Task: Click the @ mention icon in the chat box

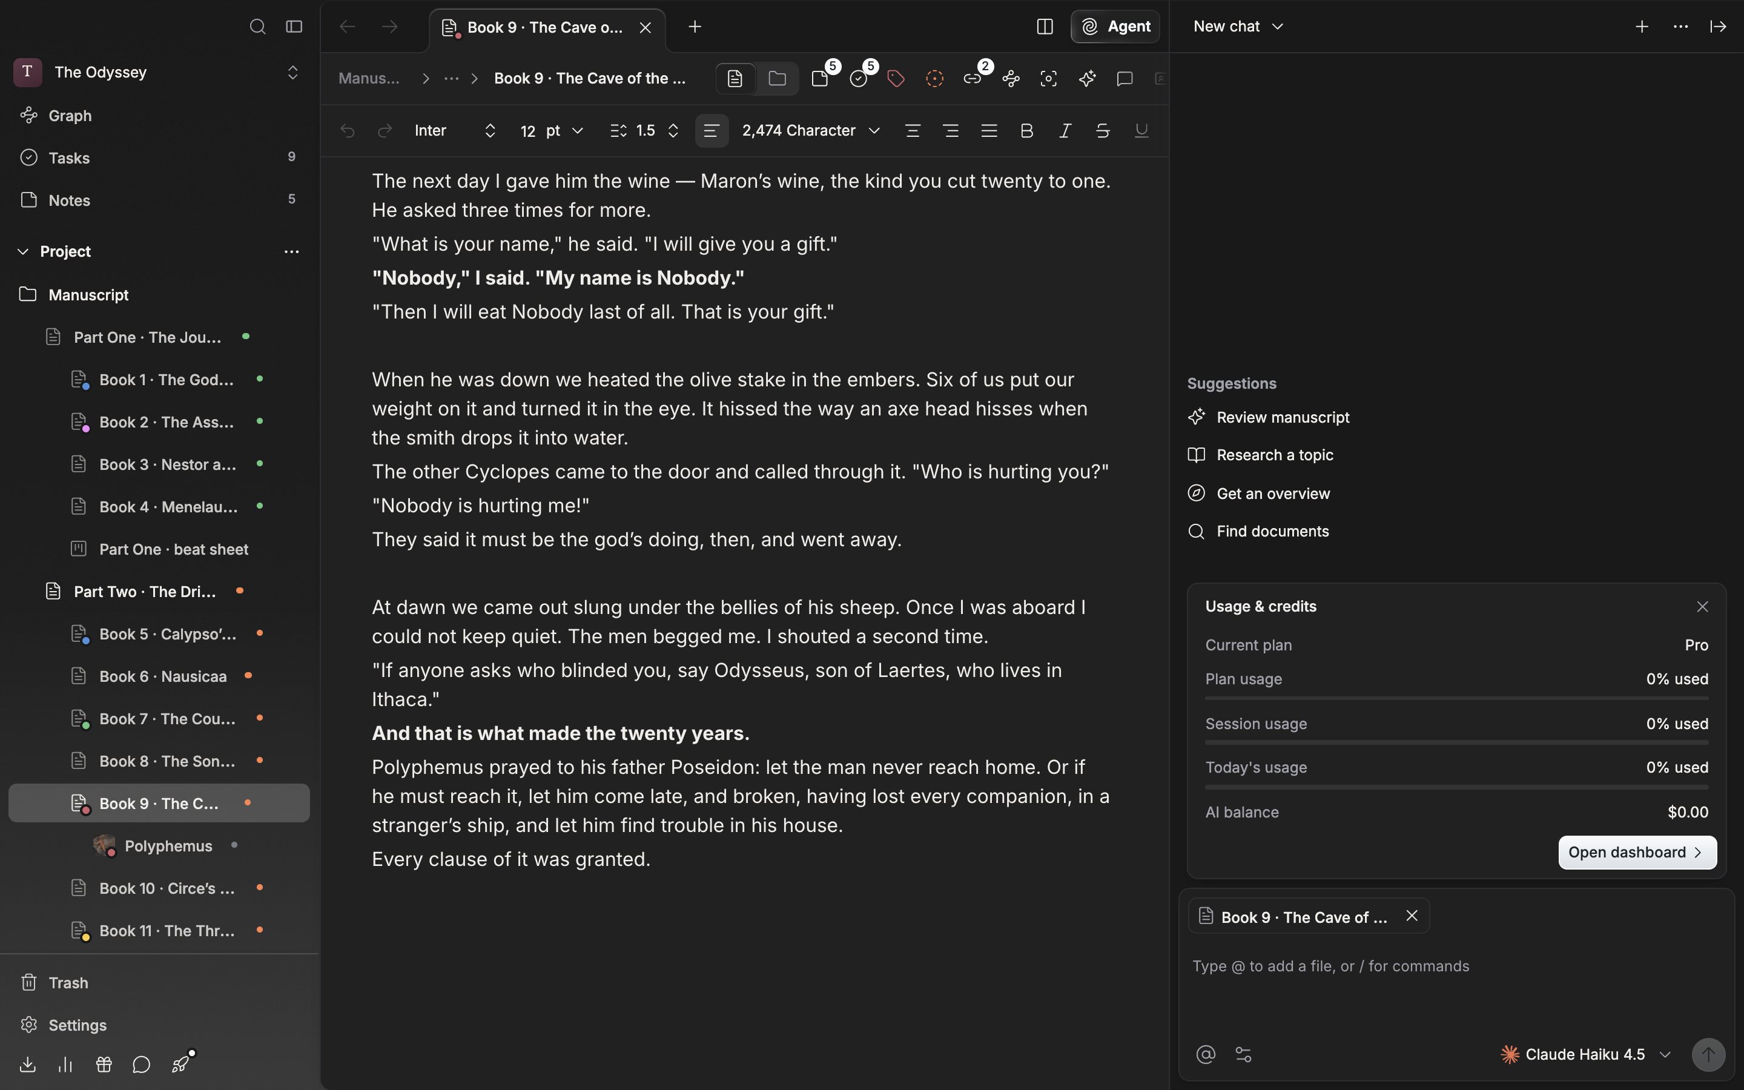Action: click(1206, 1055)
